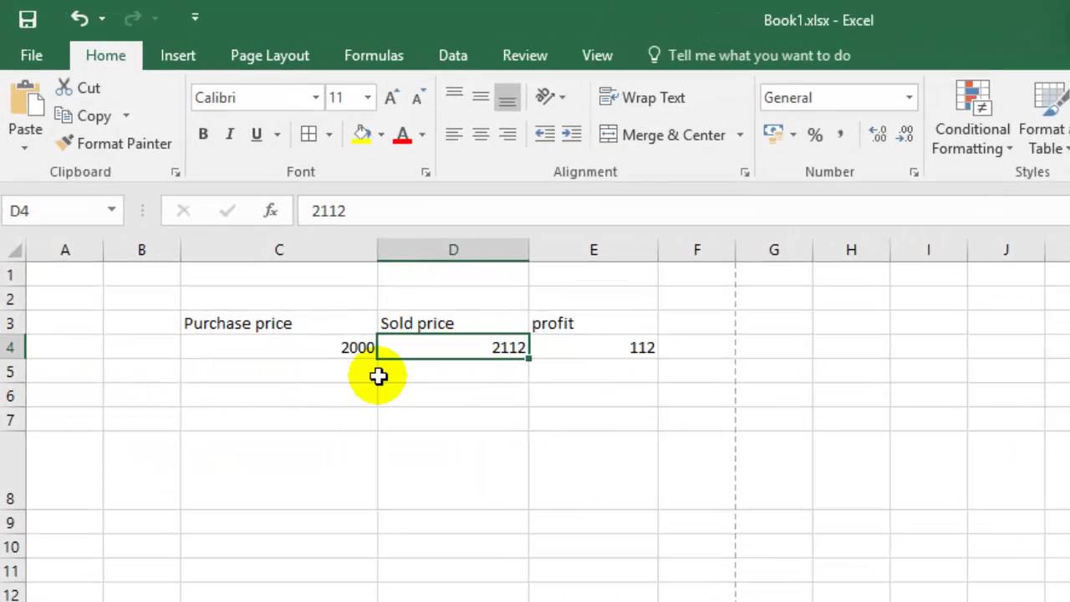Switch to the Review tab

[x=525, y=55]
